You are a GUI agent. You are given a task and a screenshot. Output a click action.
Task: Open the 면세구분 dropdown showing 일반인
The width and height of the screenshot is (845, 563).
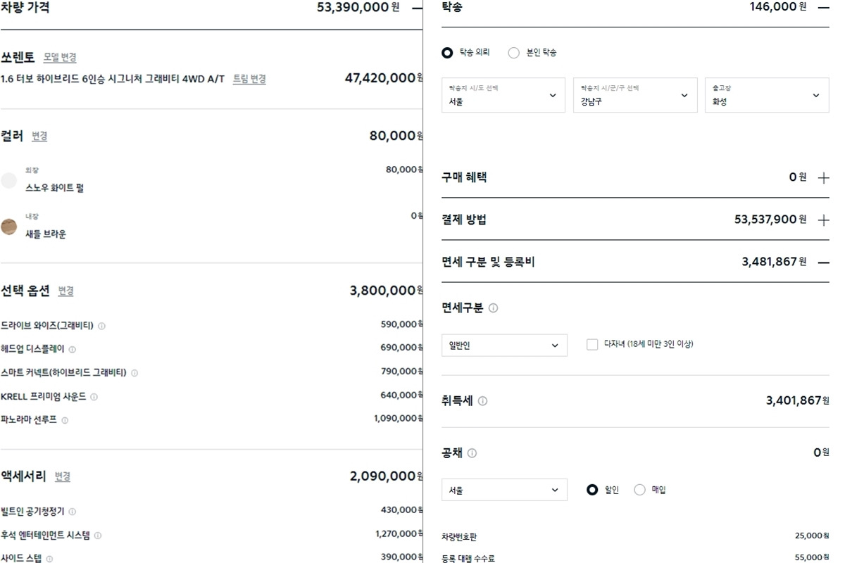[x=504, y=345]
